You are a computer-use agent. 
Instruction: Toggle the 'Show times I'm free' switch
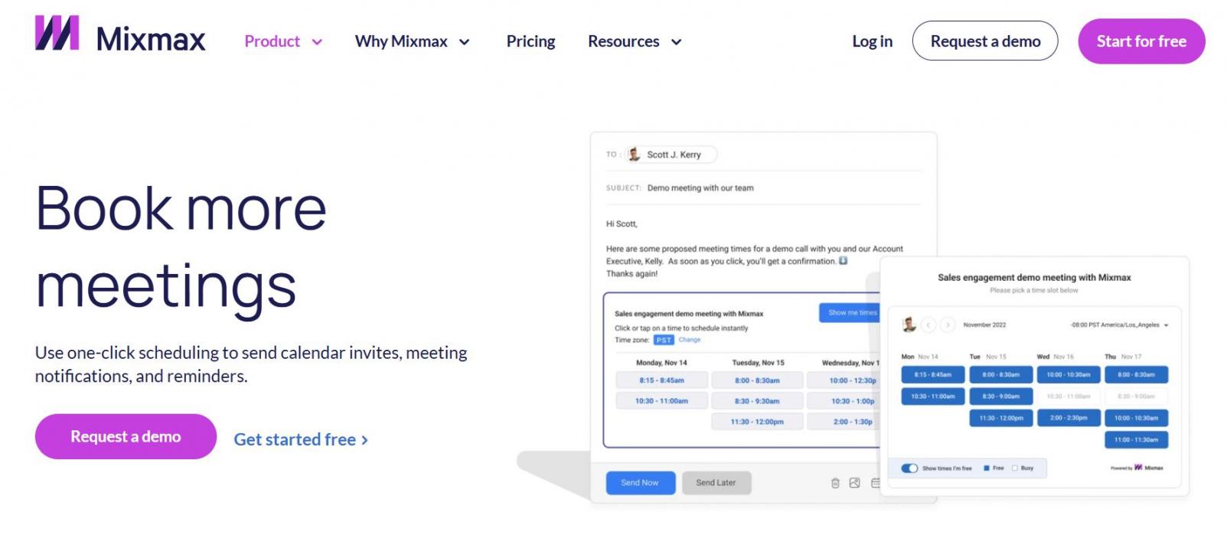pyautogui.click(x=909, y=468)
